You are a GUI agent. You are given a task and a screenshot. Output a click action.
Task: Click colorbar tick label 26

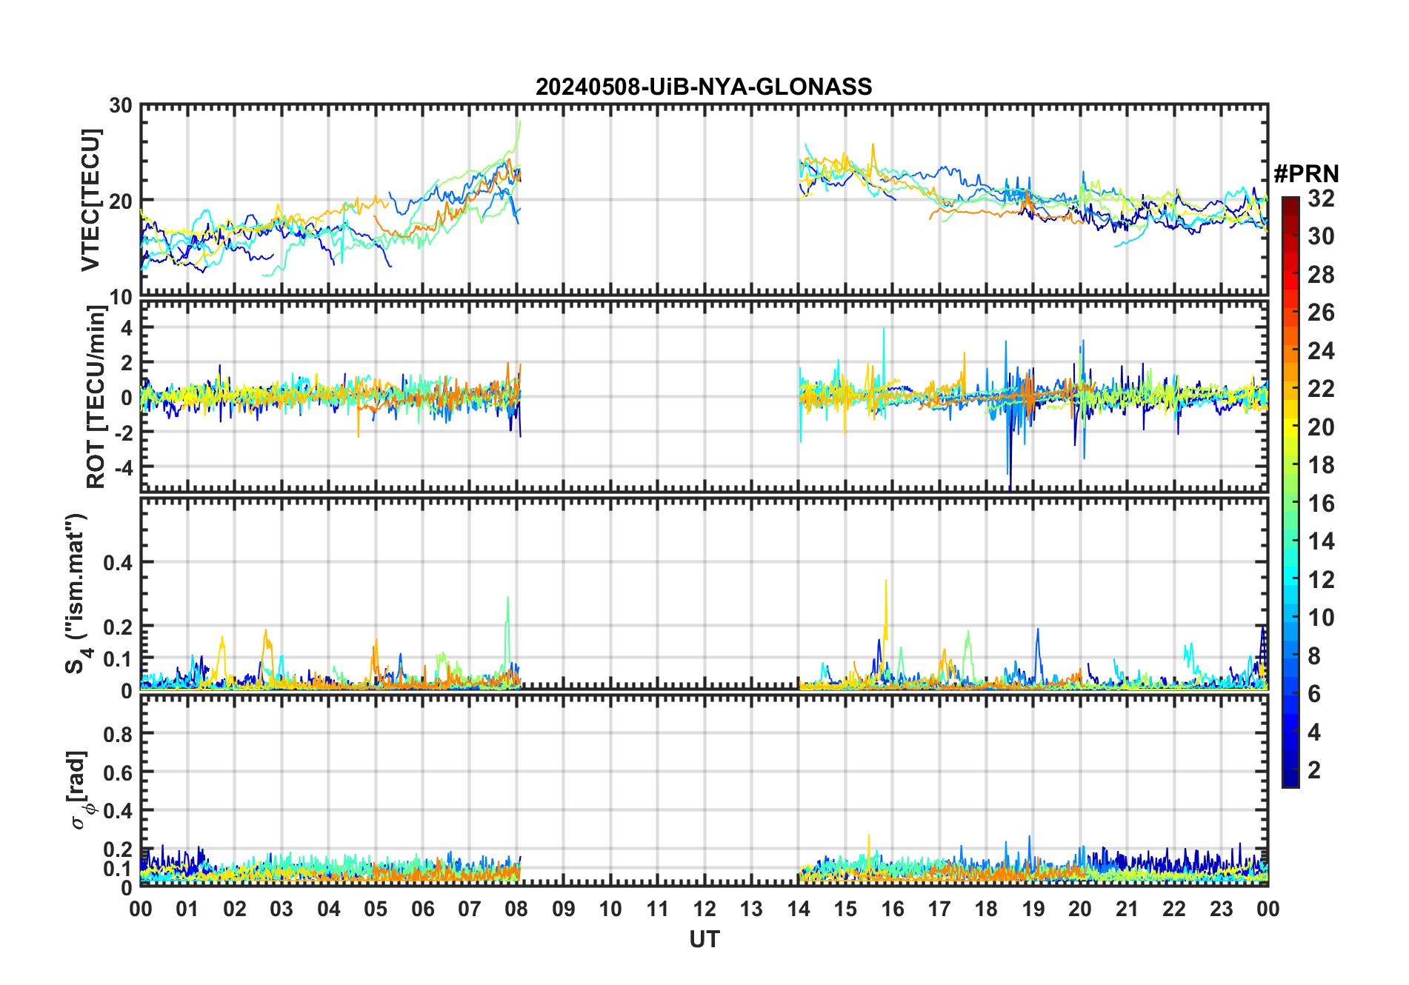[x=1321, y=313]
